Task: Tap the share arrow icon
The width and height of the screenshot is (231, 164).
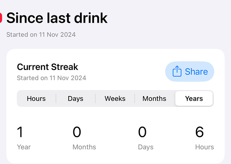Action: (x=176, y=71)
